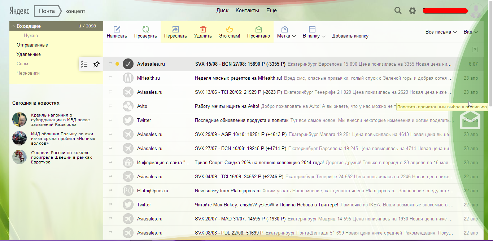Click Добавить кнопку in the toolbar
Viewport: 493px width, 241px height.
point(350,36)
